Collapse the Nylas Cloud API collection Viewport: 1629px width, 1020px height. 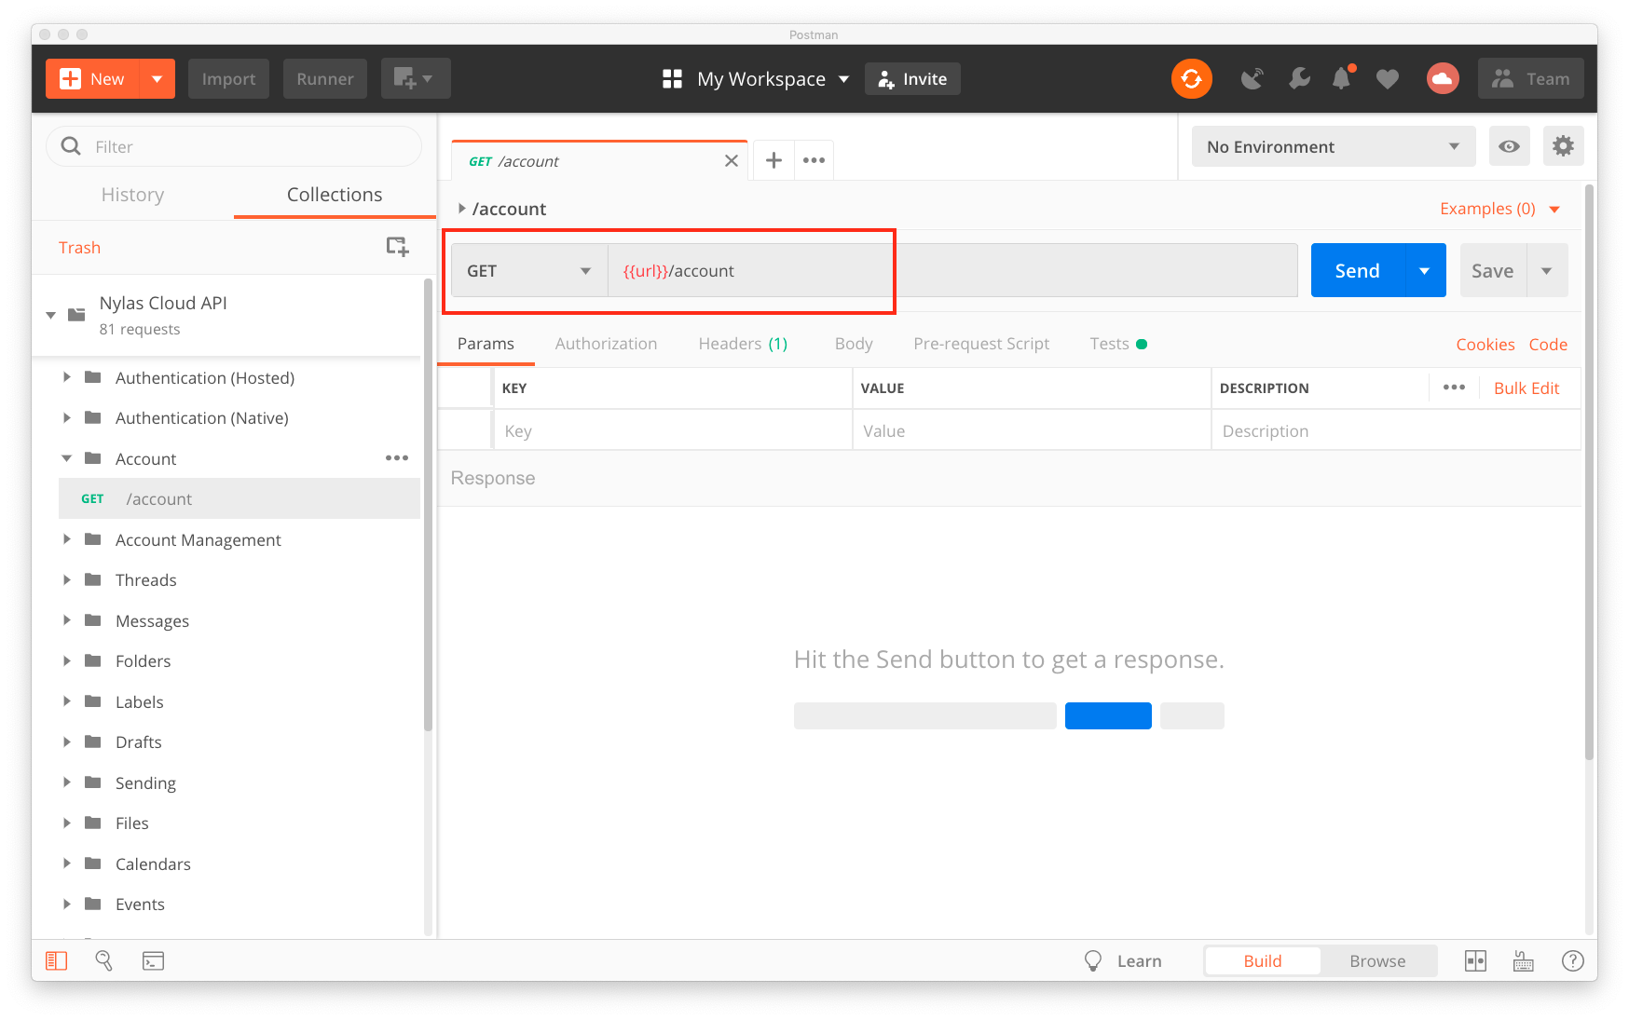51,315
